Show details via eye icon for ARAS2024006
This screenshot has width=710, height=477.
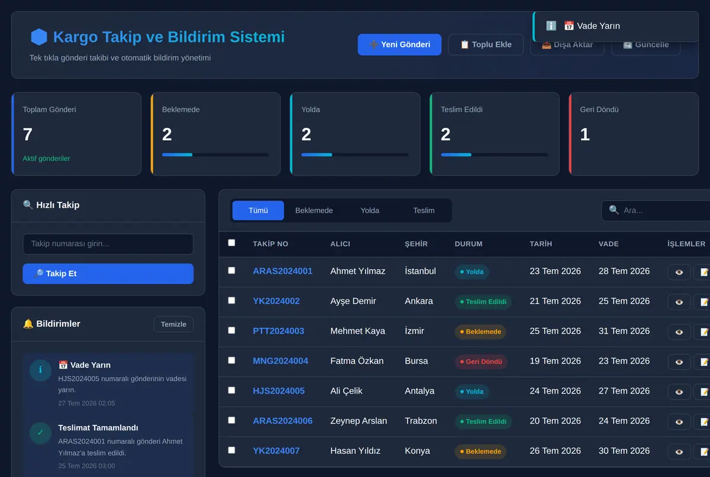pos(679,421)
